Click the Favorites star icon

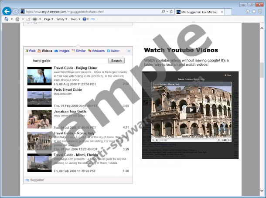coord(254,11)
